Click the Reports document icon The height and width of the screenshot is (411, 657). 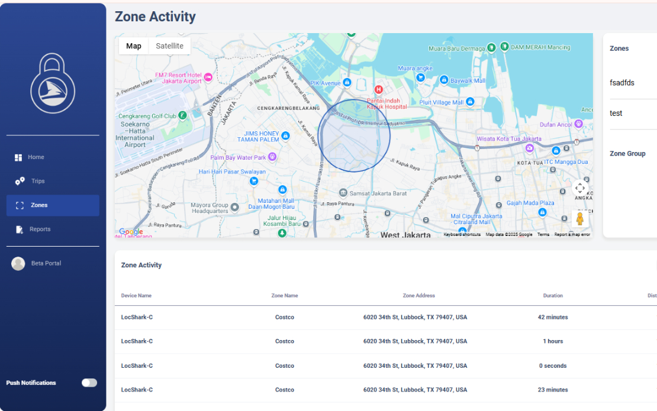click(20, 229)
